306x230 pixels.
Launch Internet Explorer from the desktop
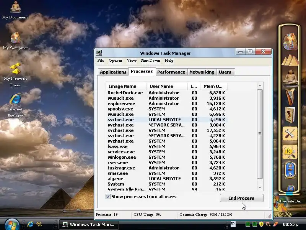coord(15,105)
